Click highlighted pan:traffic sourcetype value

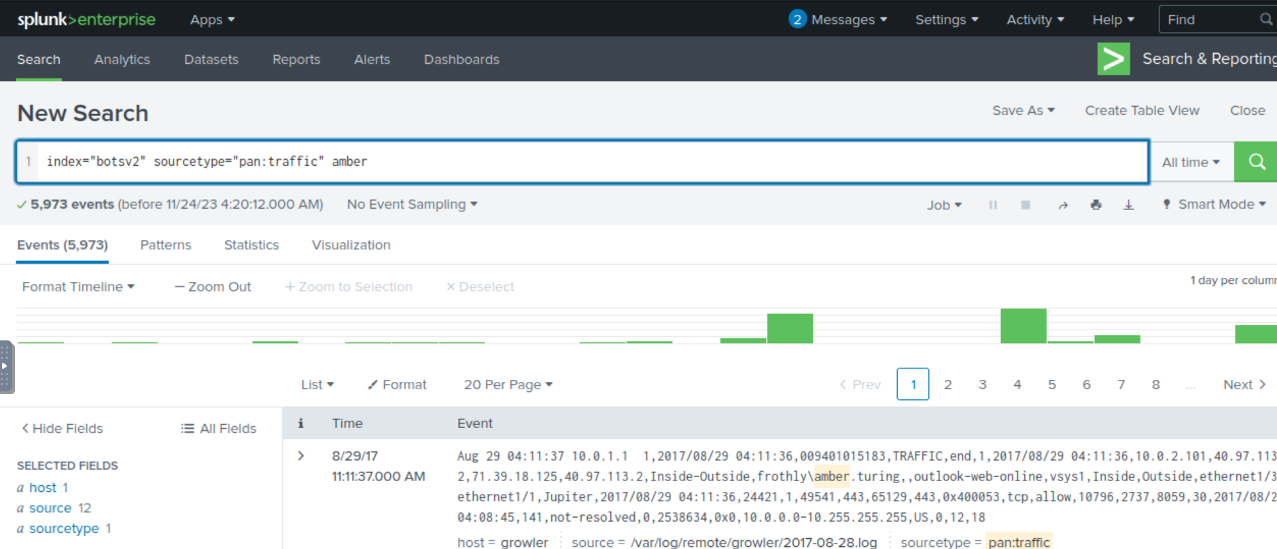tap(1019, 542)
